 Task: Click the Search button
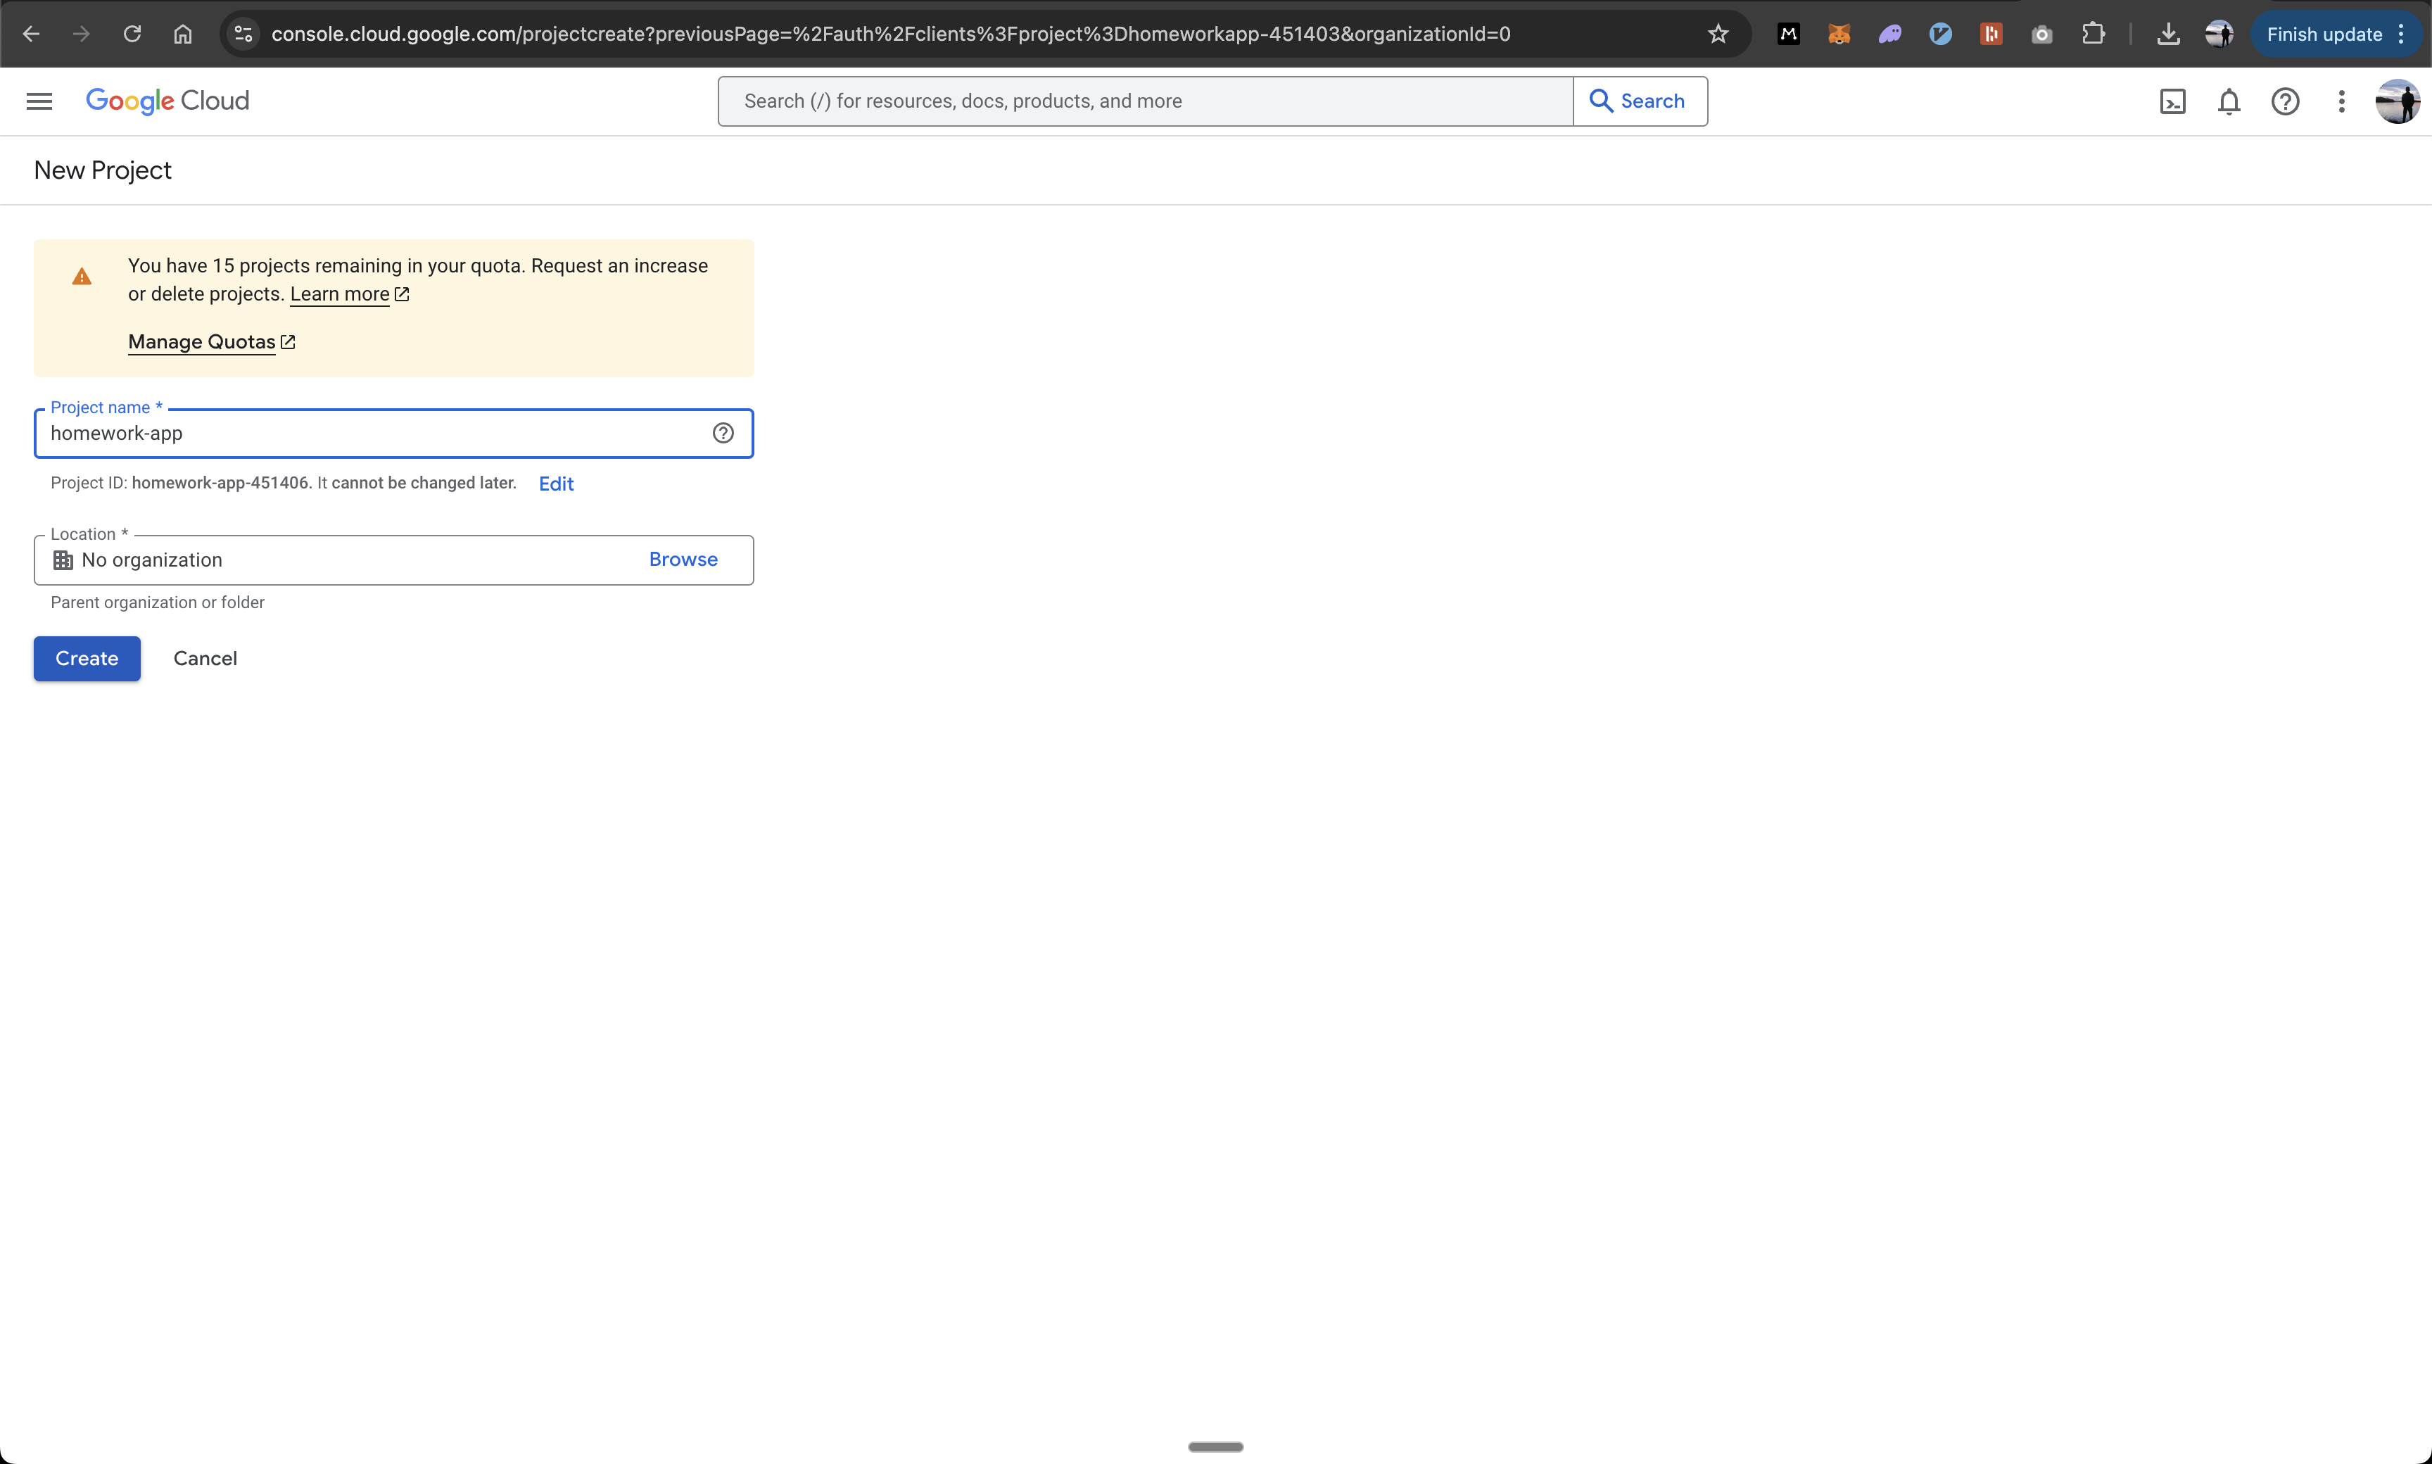pos(1639,101)
